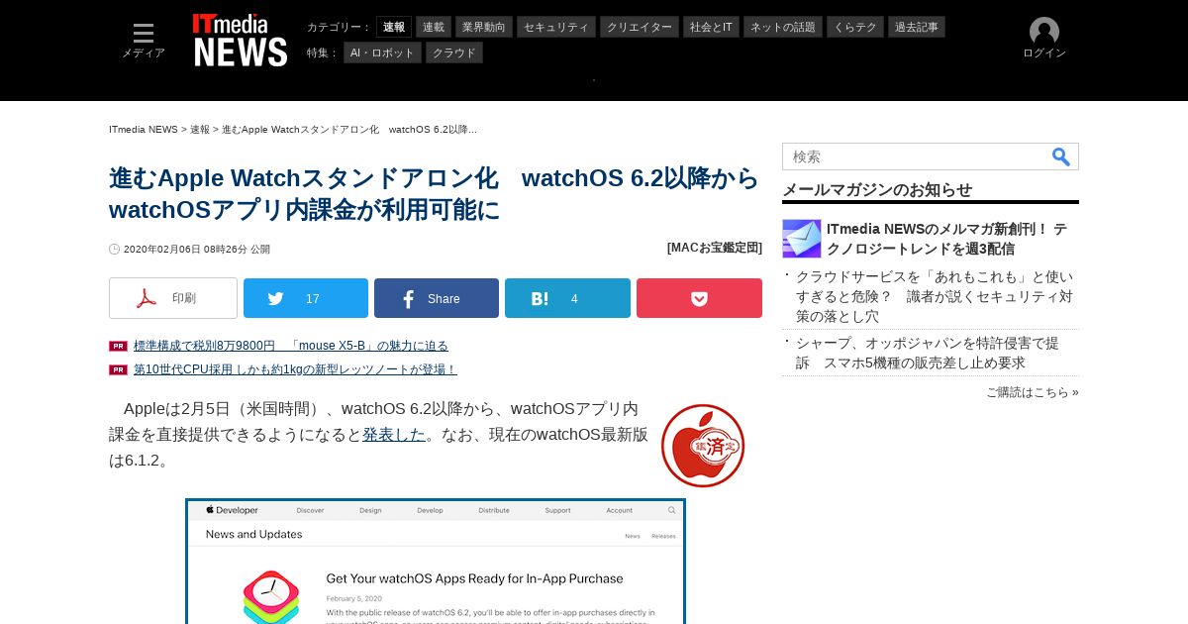
Task: Open シャープ、オッポジャパン patent article link
Action: tap(928, 353)
